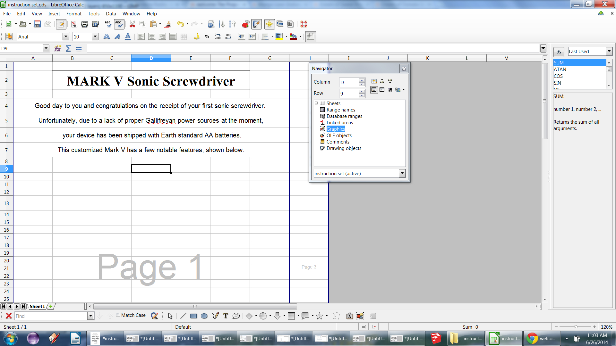Toggle AutoSpellcheck on the toolbar
Screen dimensions: 616x346
[119, 24]
